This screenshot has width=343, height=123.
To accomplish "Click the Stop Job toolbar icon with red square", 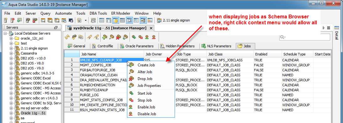I will pos(141,37).
